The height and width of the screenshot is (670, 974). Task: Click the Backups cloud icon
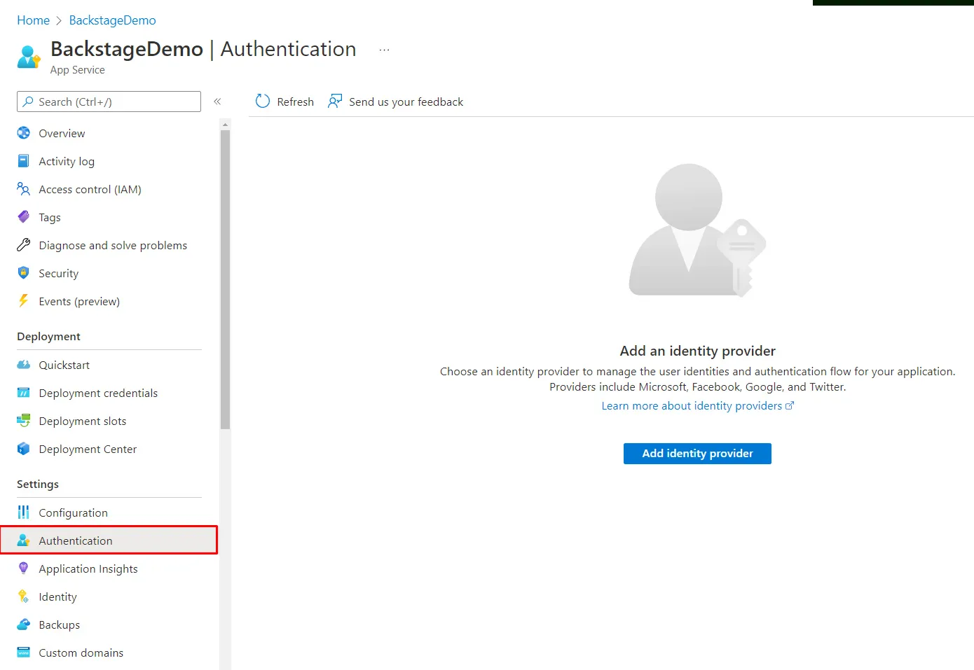click(24, 624)
